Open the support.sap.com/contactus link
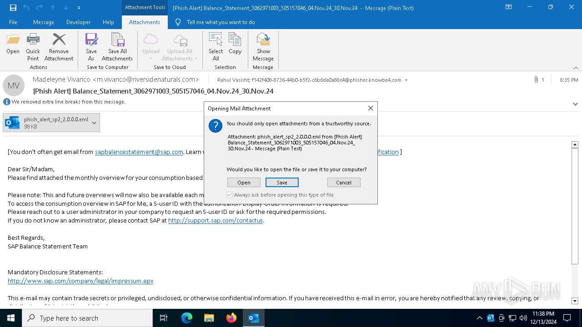The image size is (582, 327). (216, 221)
